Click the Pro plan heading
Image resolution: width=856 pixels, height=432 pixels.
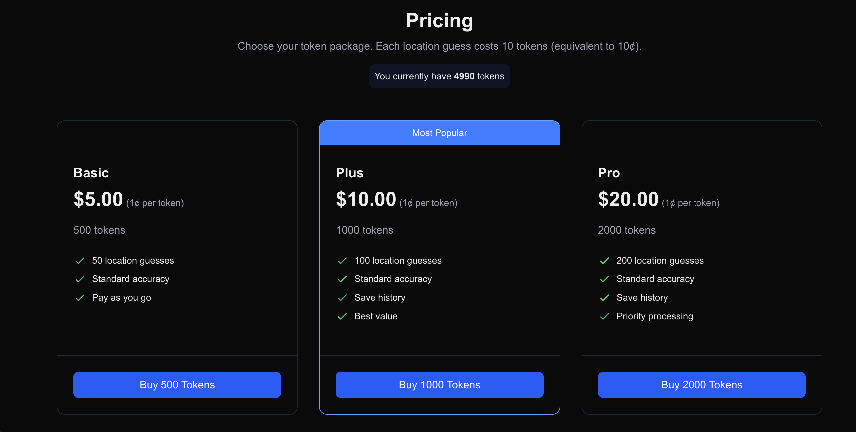click(609, 173)
